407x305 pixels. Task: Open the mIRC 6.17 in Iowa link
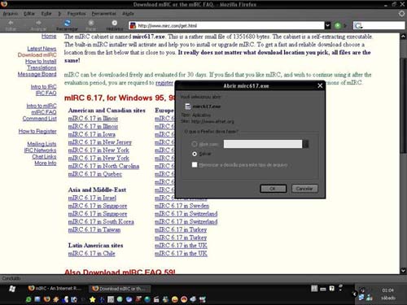pyautogui.click(x=92, y=134)
